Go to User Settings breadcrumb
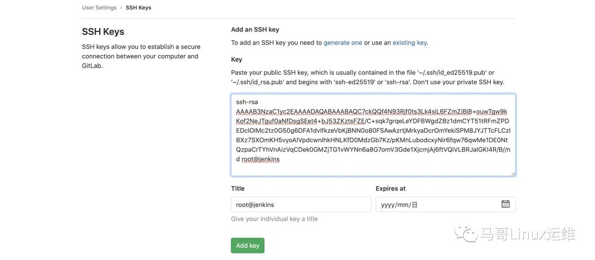Image resolution: width=595 pixels, height=260 pixels. [x=99, y=8]
